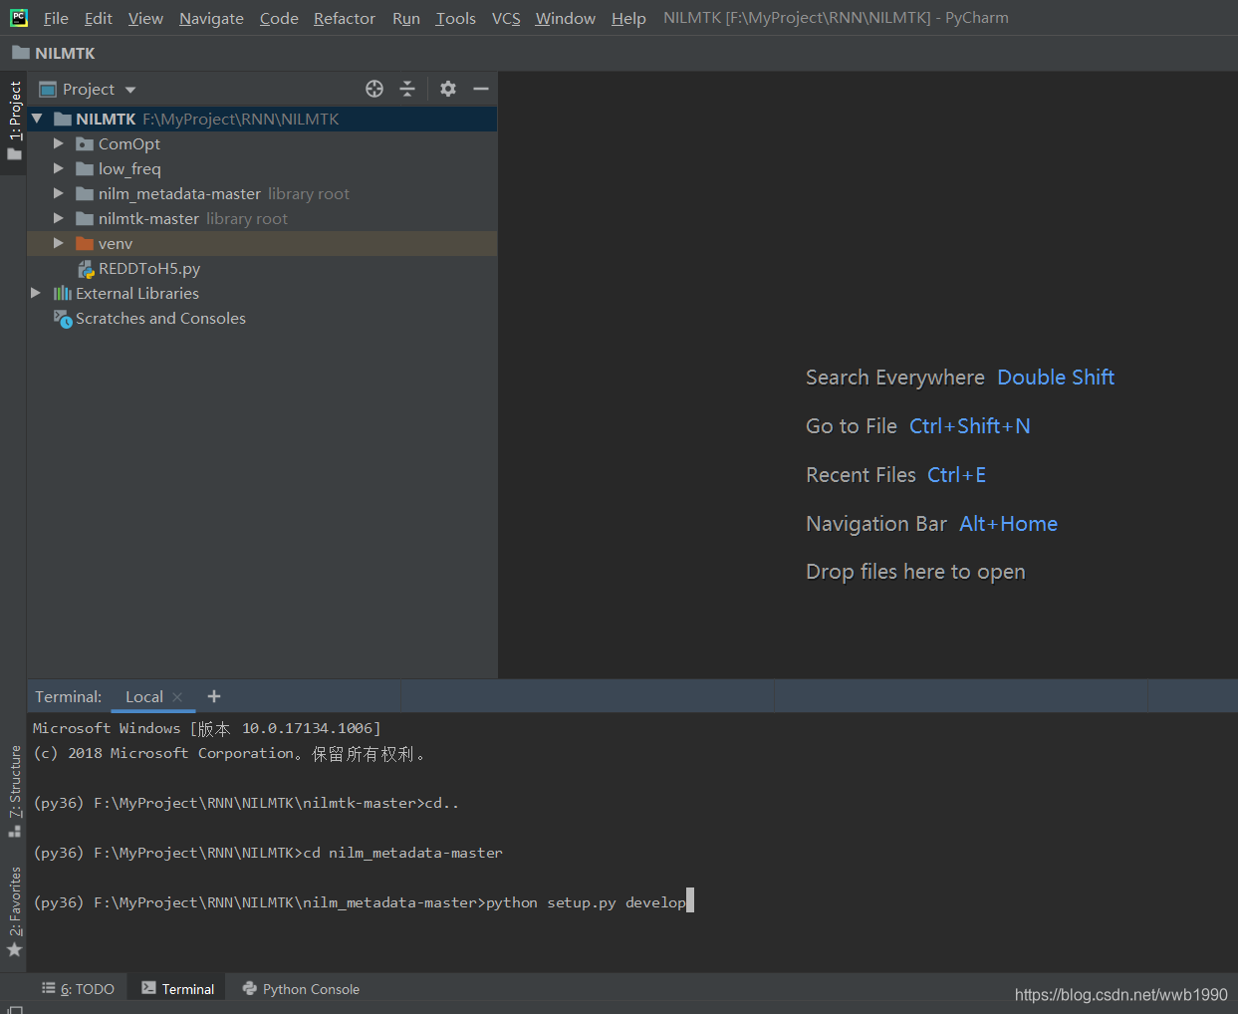Expand the nilmtk-master folder
Viewport: 1238px width, 1014px height.
pos(58,218)
